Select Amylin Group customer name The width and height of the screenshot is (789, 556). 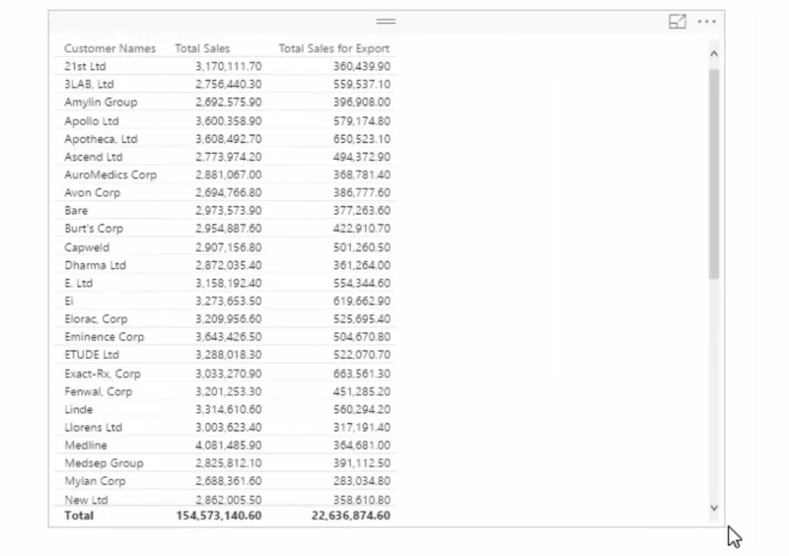[101, 103]
